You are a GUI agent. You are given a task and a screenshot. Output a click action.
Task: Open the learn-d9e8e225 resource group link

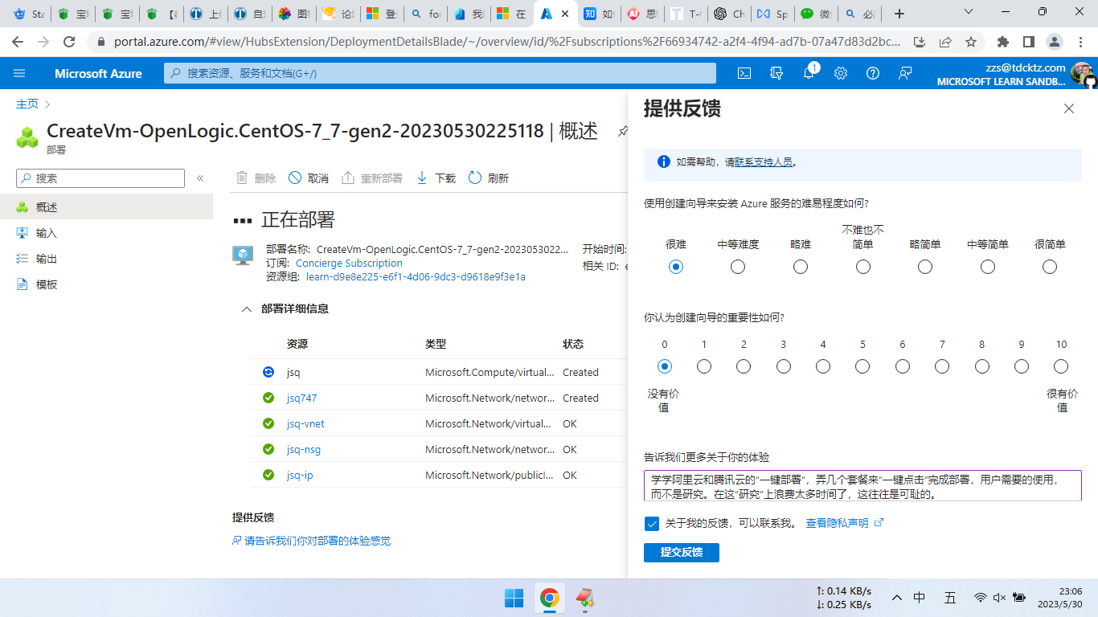[x=416, y=276]
